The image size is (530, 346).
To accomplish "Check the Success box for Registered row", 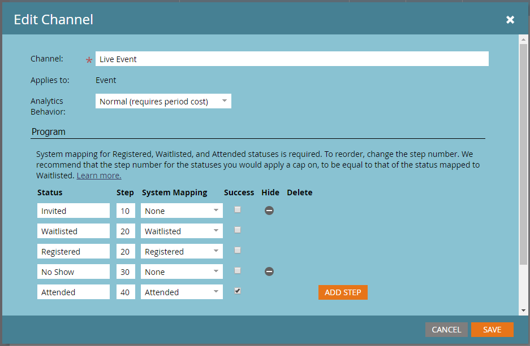I will tap(238, 250).
